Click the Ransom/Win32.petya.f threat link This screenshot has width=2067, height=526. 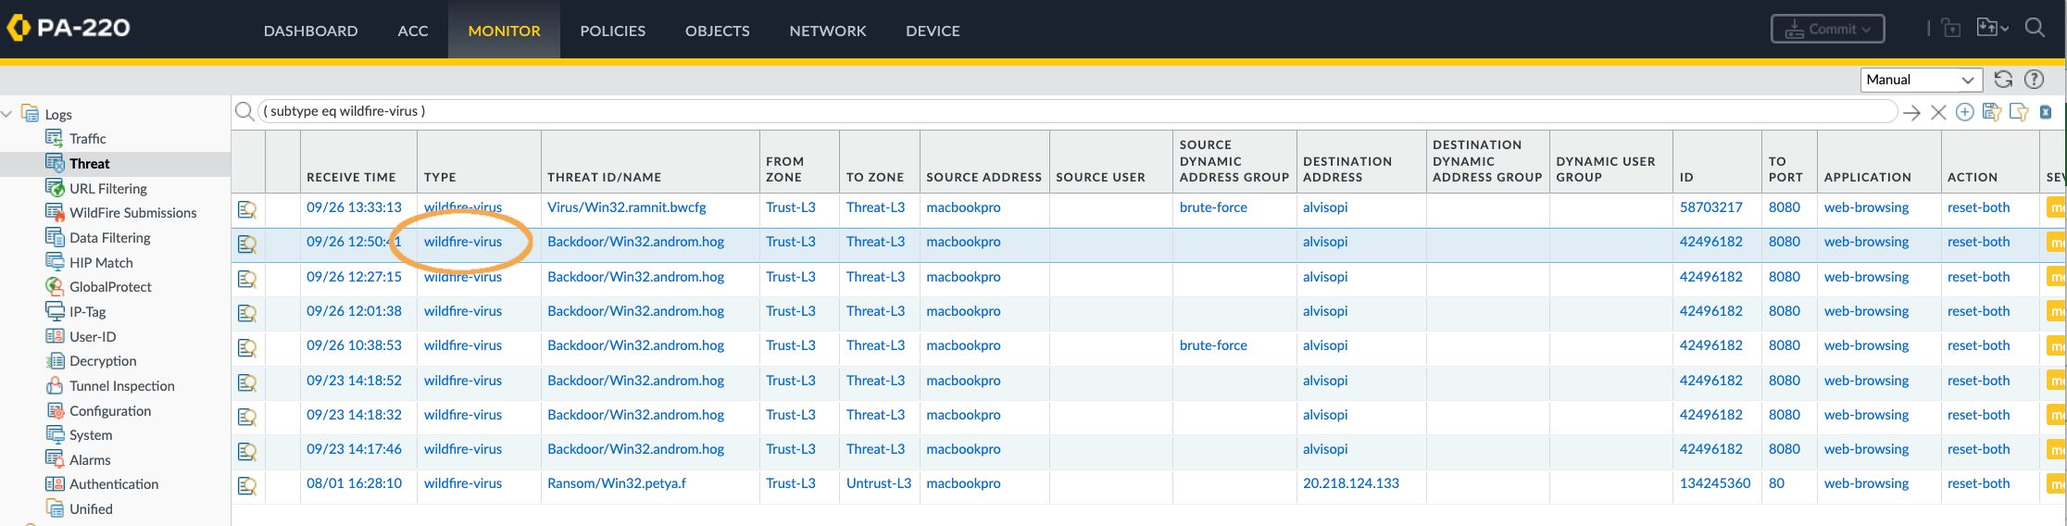pos(616,483)
